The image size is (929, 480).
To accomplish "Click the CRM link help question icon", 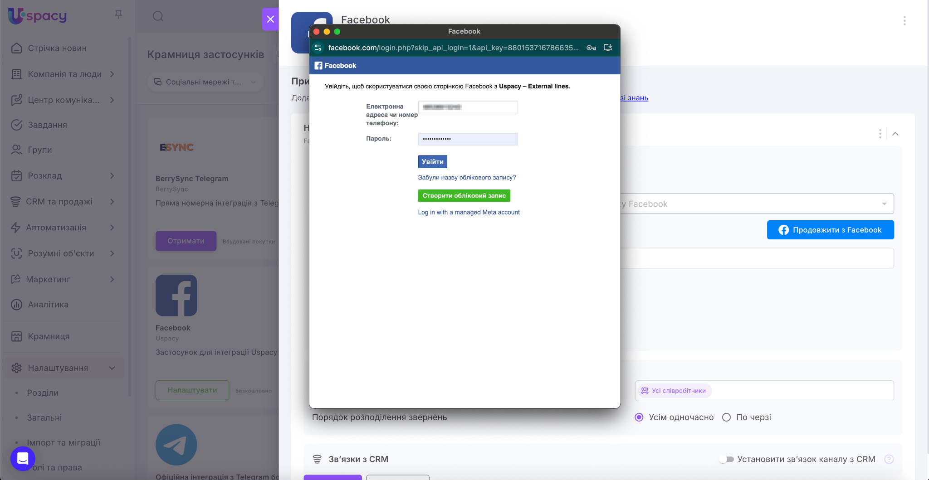I will pyautogui.click(x=889, y=459).
